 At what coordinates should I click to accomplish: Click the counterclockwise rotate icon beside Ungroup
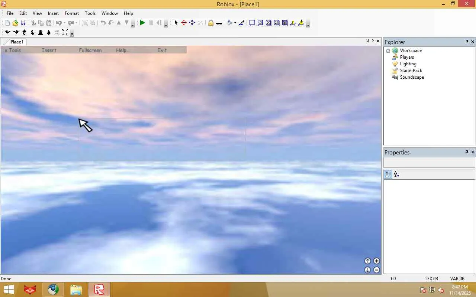103,23
